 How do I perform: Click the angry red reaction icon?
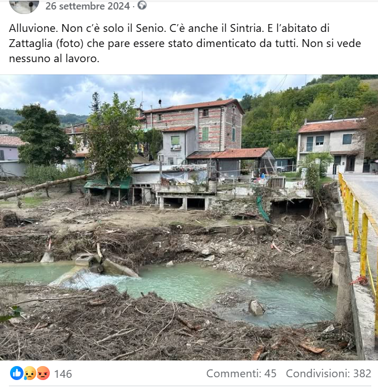point(43,373)
